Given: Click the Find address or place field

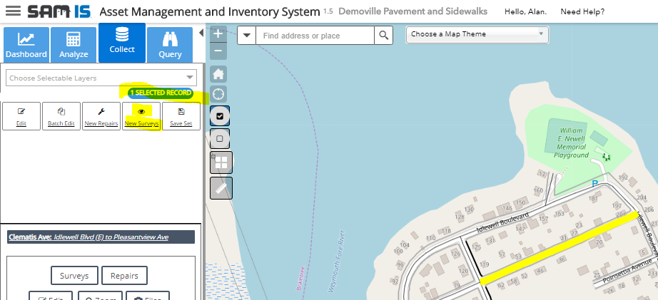Looking at the screenshot, I should (315, 36).
